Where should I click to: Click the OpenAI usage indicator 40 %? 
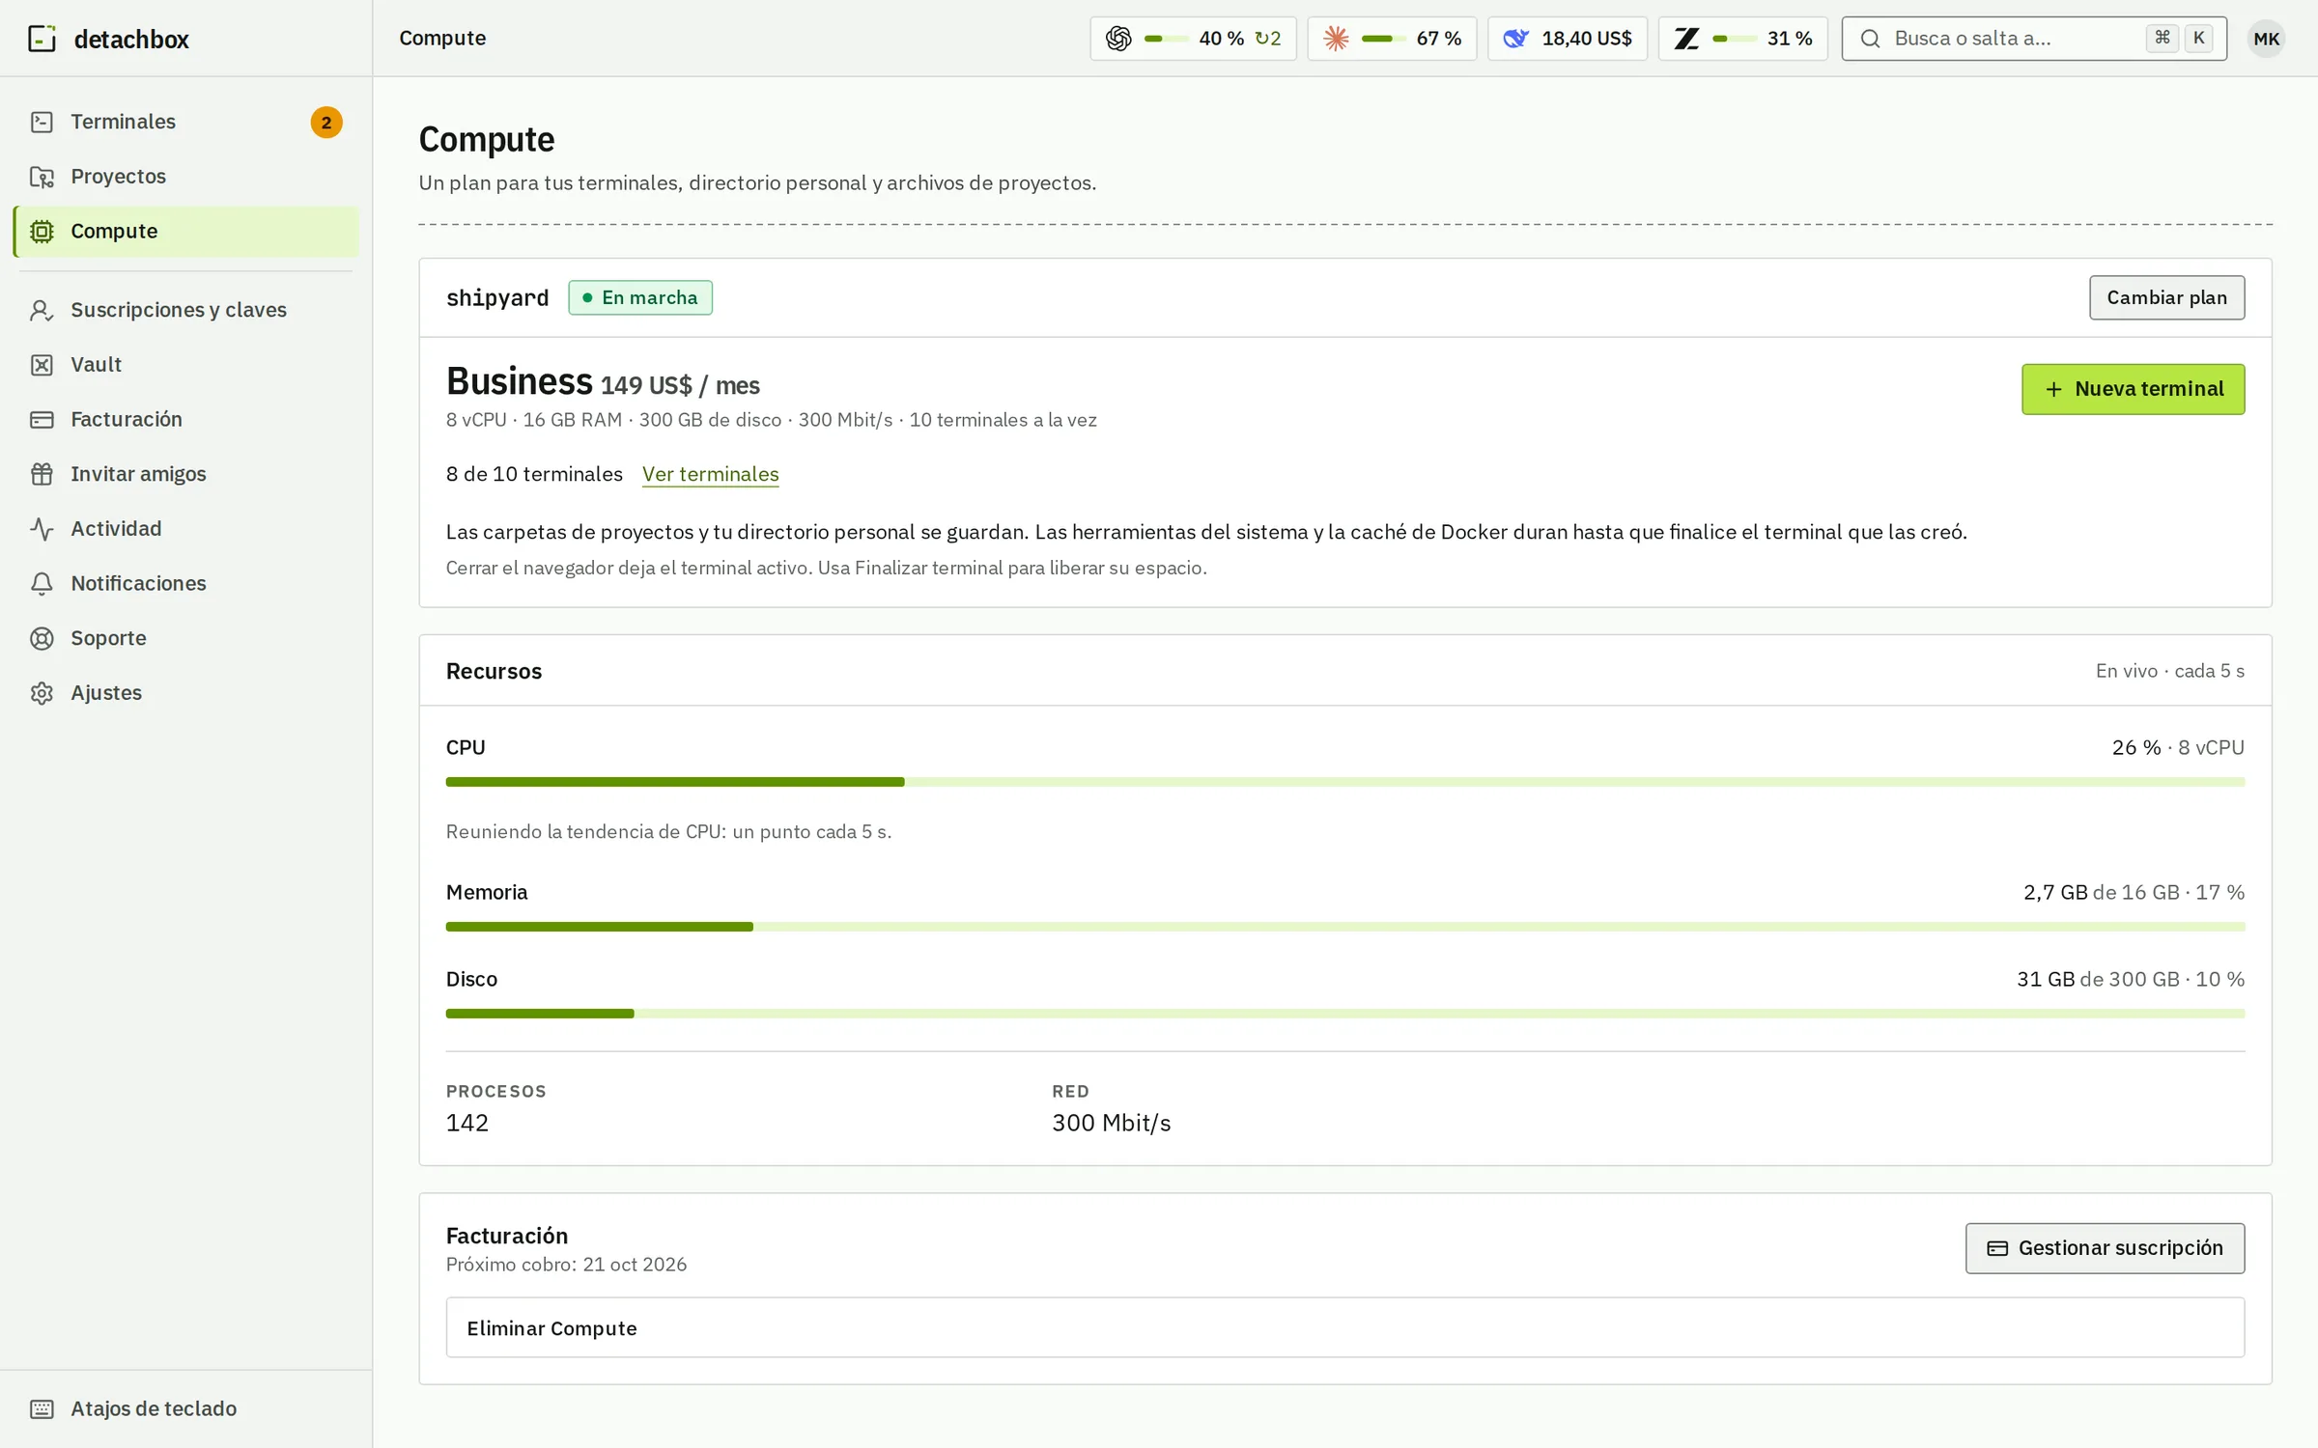click(x=1193, y=39)
